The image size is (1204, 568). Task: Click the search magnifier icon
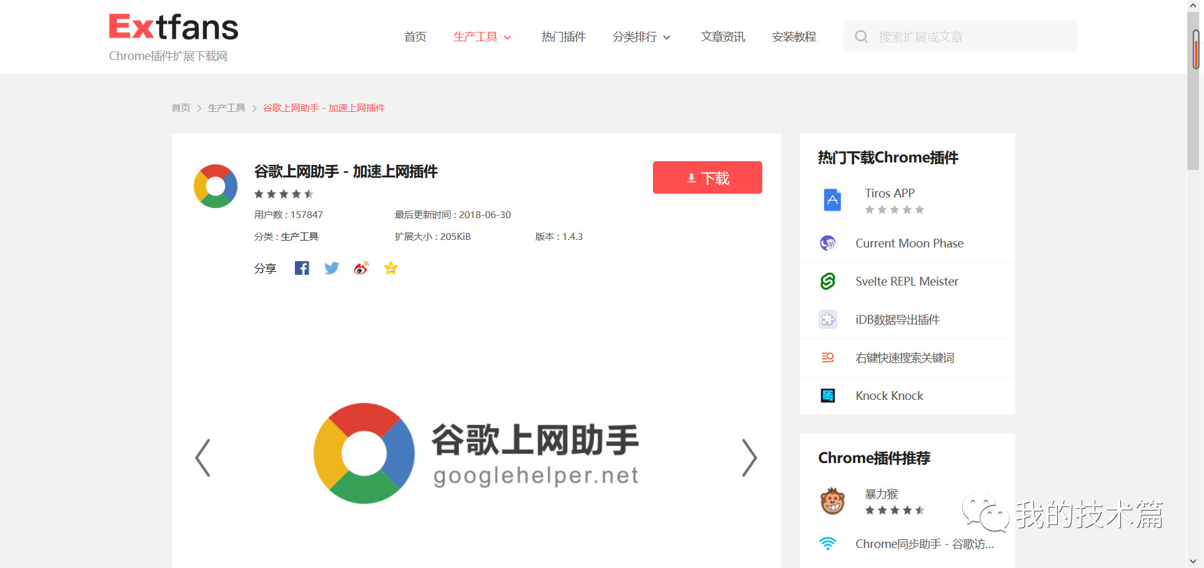point(861,36)
